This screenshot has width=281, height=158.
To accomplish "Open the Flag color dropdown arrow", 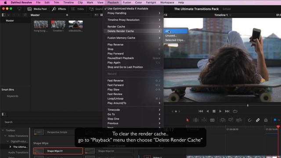I will (279, 120).
